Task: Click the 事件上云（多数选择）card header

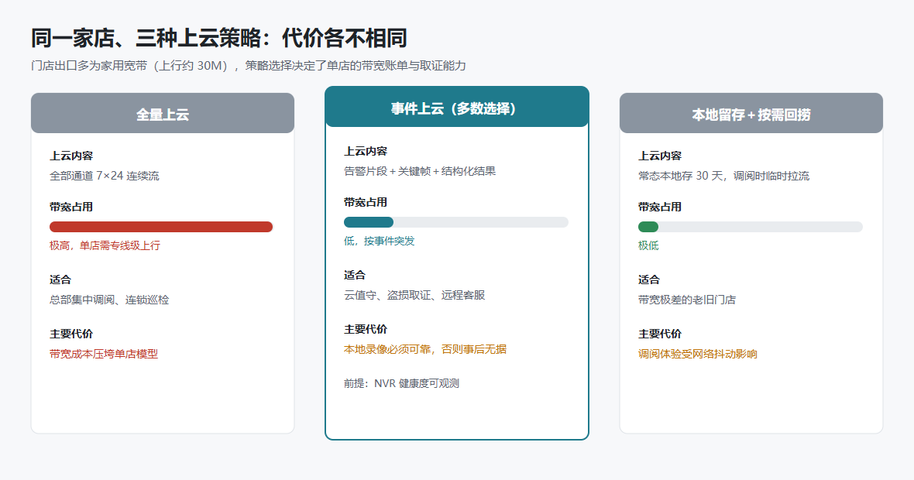Action: (457, 107)
